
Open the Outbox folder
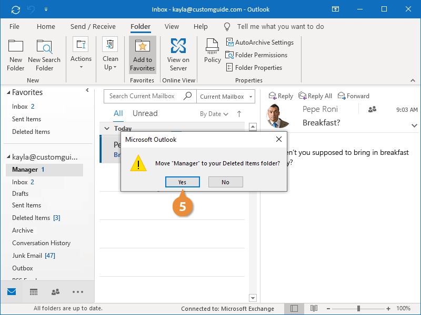22,268
